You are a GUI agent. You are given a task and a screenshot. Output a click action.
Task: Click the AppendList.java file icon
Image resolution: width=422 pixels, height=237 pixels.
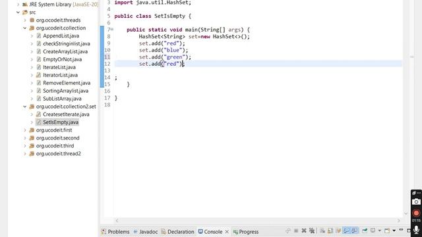(x=39, y=36)
